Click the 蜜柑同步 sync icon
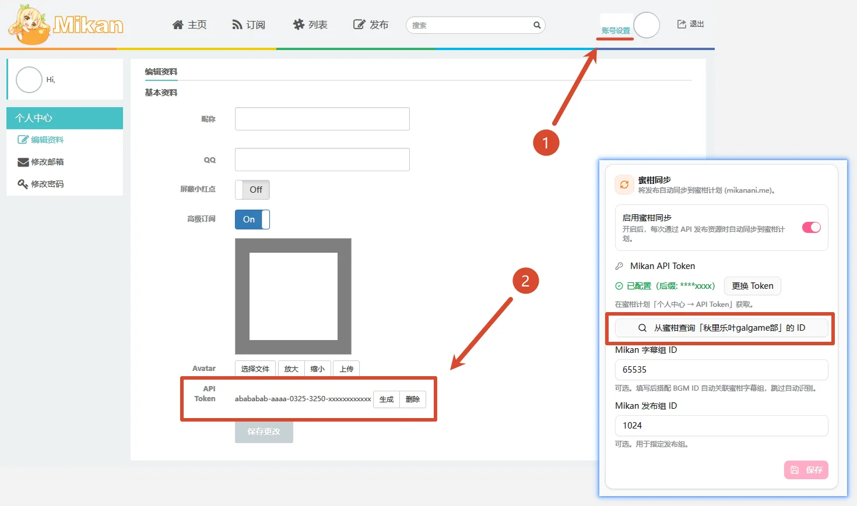Image resolution: width=857 pixels, height=506 pixels. click(624, 185)
